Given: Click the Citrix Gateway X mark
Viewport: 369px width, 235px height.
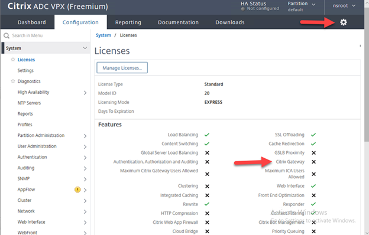Looking at the screenshot, I should pos(313,162).
